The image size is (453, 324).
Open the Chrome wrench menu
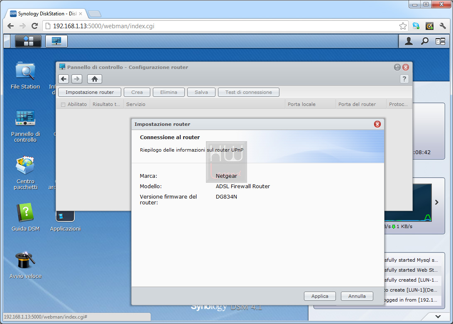[x=443, y=26]
